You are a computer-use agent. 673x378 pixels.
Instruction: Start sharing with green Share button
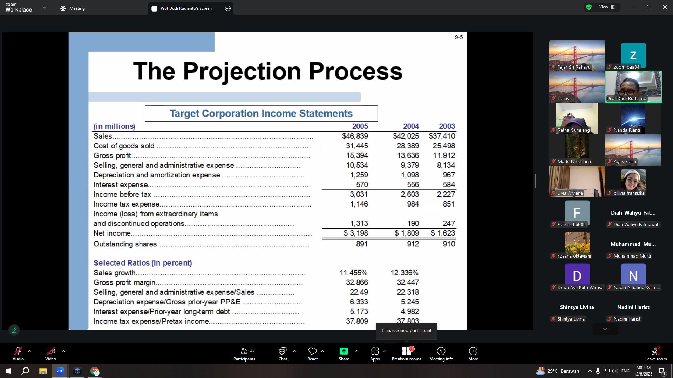click(344, 353)
